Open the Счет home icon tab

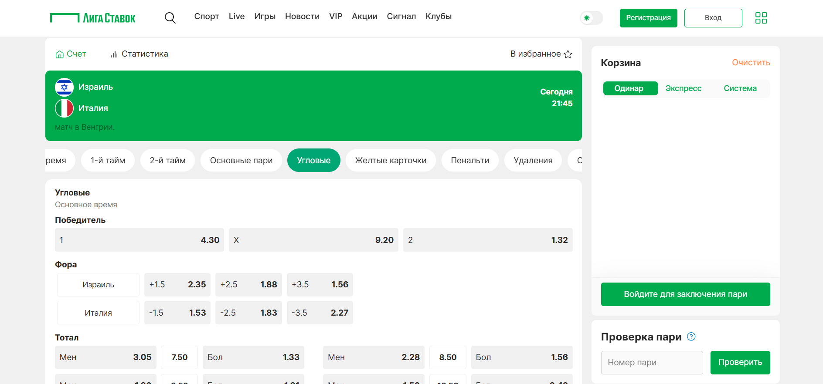(71, 54)
